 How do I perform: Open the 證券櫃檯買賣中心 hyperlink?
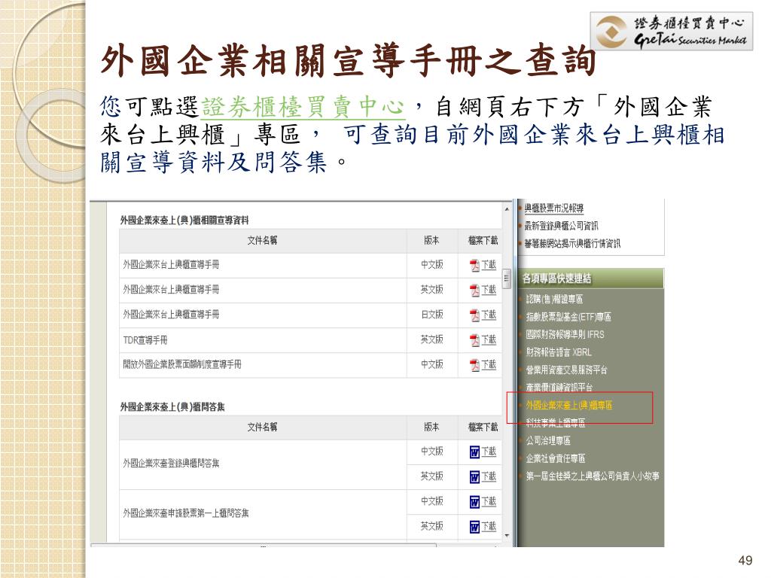[x=303, y=107]
